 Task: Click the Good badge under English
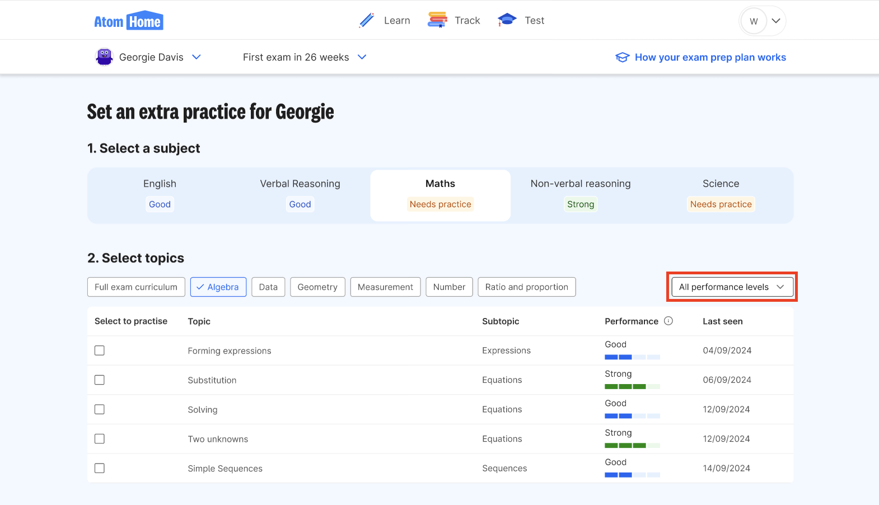[x=160, y=204]
